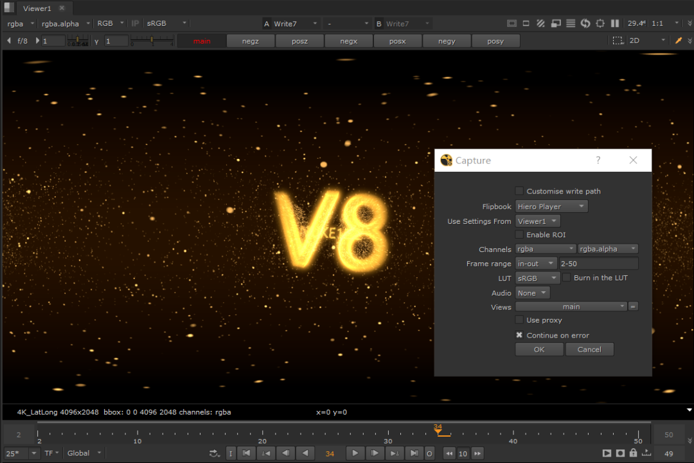Click the lock icon beside frame range
694x463 pixels.
633,453
